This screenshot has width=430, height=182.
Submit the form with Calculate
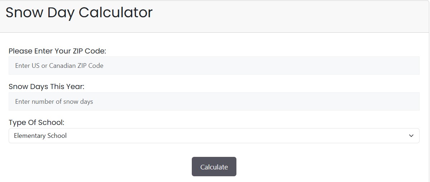[x=214, y=167]
